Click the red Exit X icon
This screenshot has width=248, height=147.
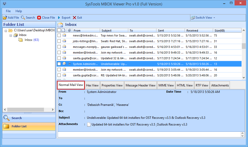(74, 18)
